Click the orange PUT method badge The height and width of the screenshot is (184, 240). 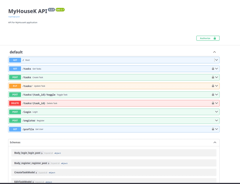(x=15, y=86)
